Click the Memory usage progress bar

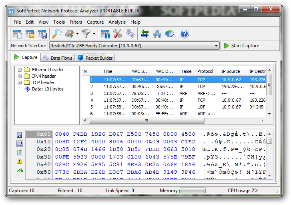pyautogui.click(x=193, y=191)
